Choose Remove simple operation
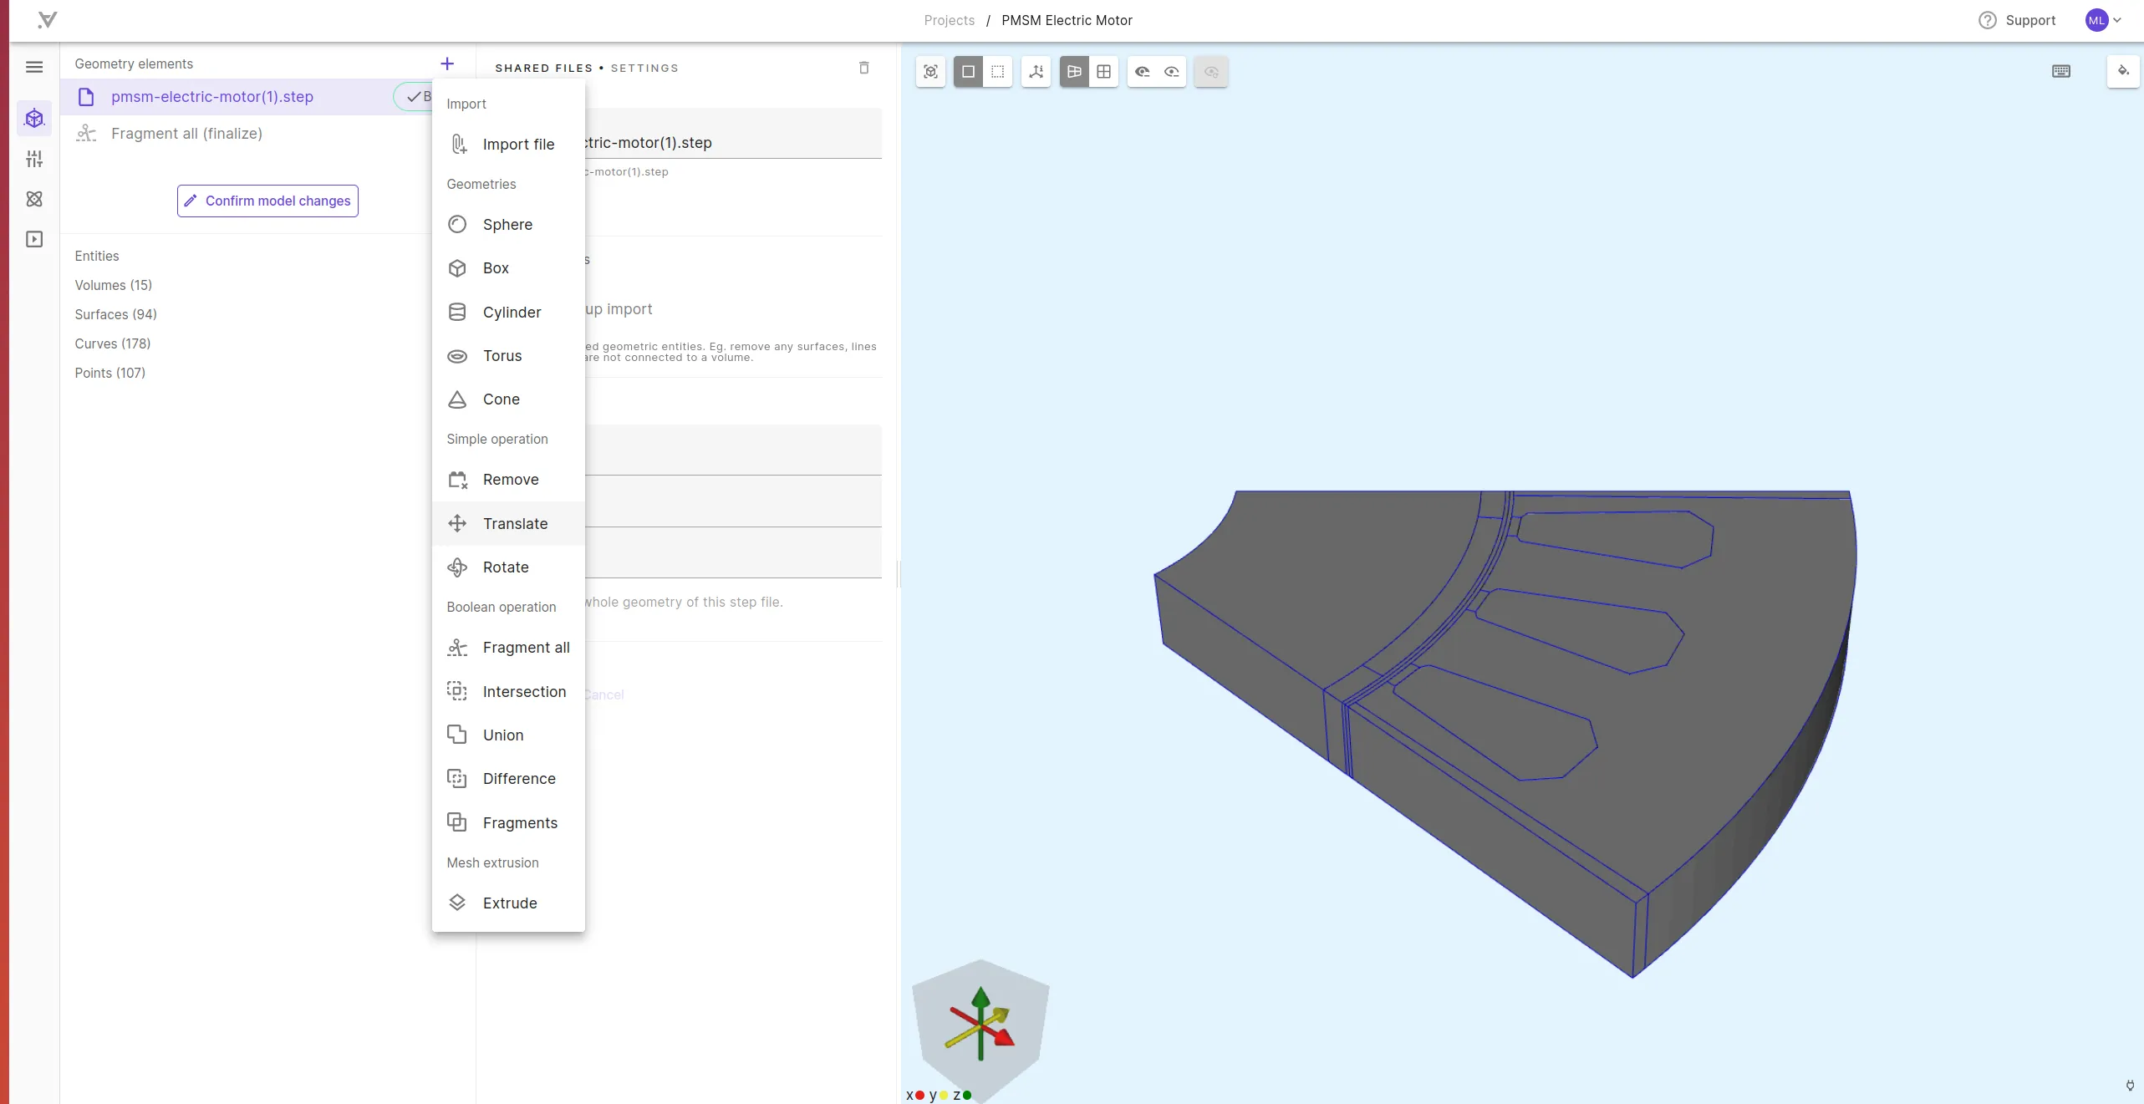The width and height of the screenshot is (2144, 1104). pyautogui.click(x=508, y=480)
